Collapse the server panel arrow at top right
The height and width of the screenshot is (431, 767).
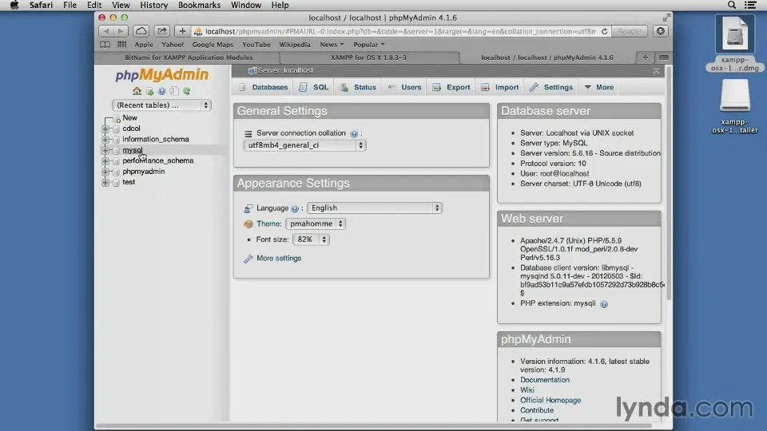coord(656,71)
